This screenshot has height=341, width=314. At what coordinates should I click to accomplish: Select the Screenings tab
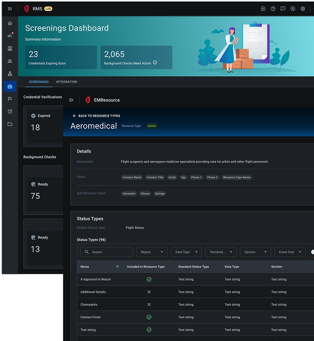38,82
